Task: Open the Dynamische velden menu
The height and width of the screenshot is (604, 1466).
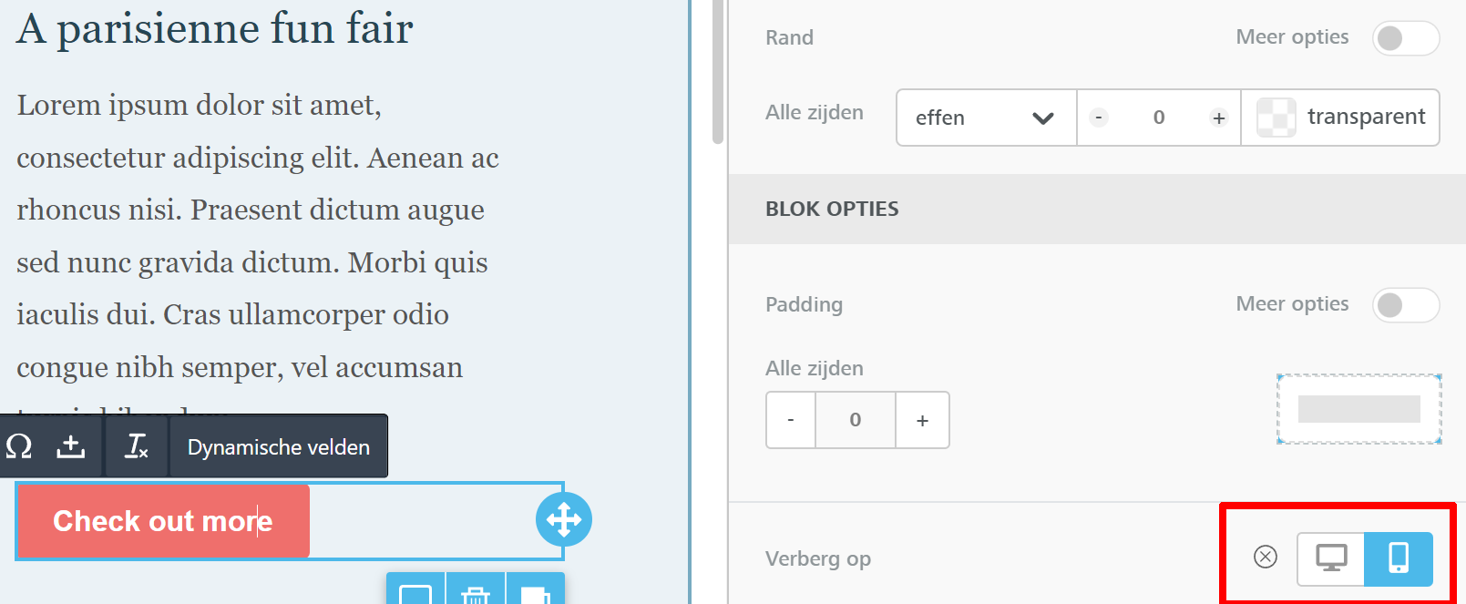Action: pos(278,447)
